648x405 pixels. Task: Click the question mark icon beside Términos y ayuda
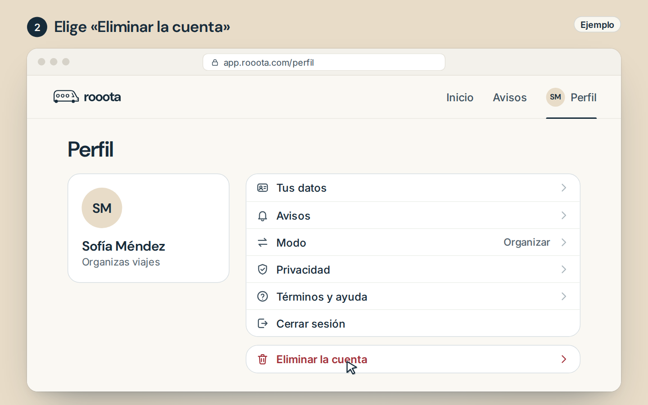click(x=262, y=297)
